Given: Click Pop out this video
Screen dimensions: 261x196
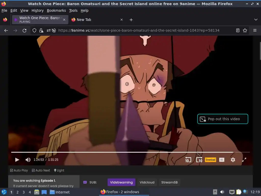Looking at the screenshot, I should click(223, 119).
